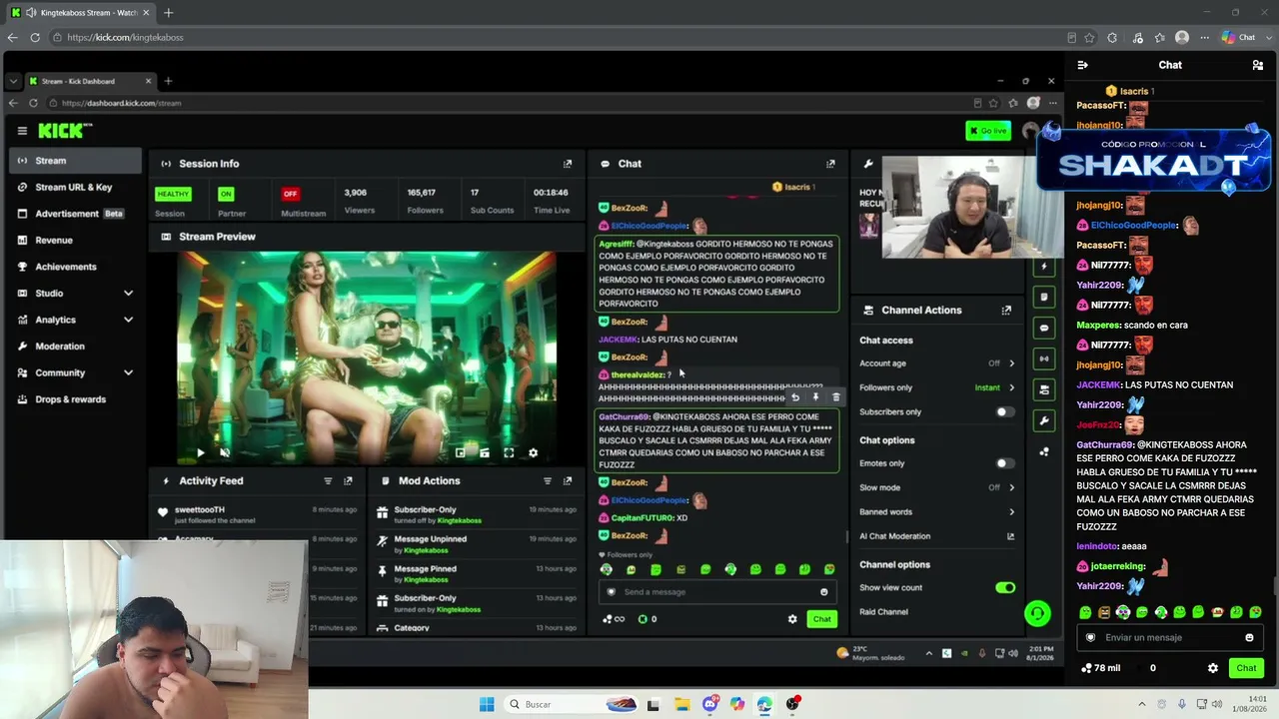Image resolution: width=1279 pixels, height=719 pixels.
Task: Pin the hovered therealvaldez chat message
Action: tap(815, 397)
